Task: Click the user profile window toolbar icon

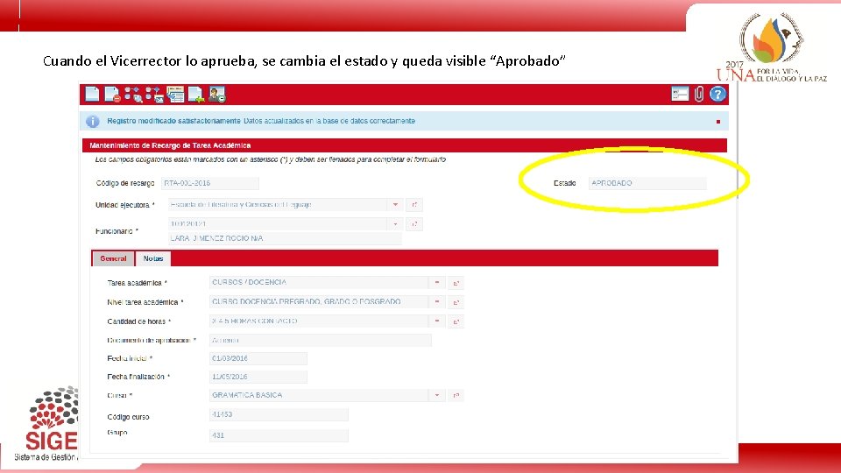Action: 217,95
